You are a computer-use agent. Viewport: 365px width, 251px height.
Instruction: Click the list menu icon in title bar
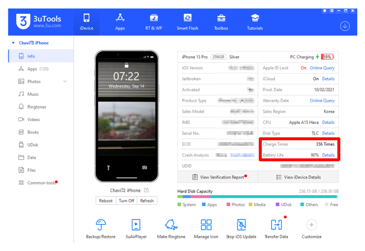[x=331, y=11]
